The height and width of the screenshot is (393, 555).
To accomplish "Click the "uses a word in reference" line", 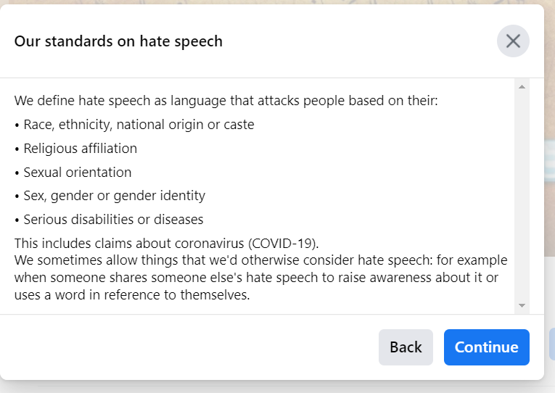I will click(132, 295).
